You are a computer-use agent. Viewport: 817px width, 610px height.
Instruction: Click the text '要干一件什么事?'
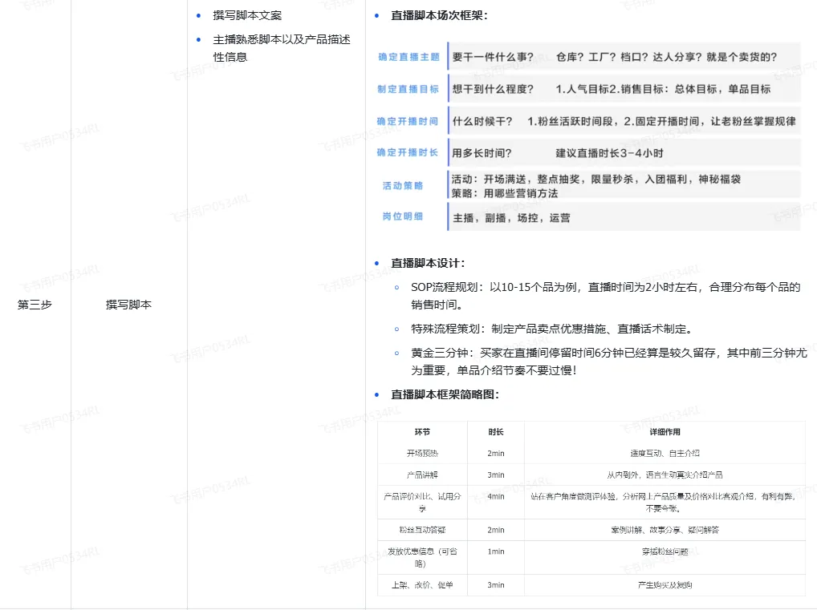coord(493,57)
